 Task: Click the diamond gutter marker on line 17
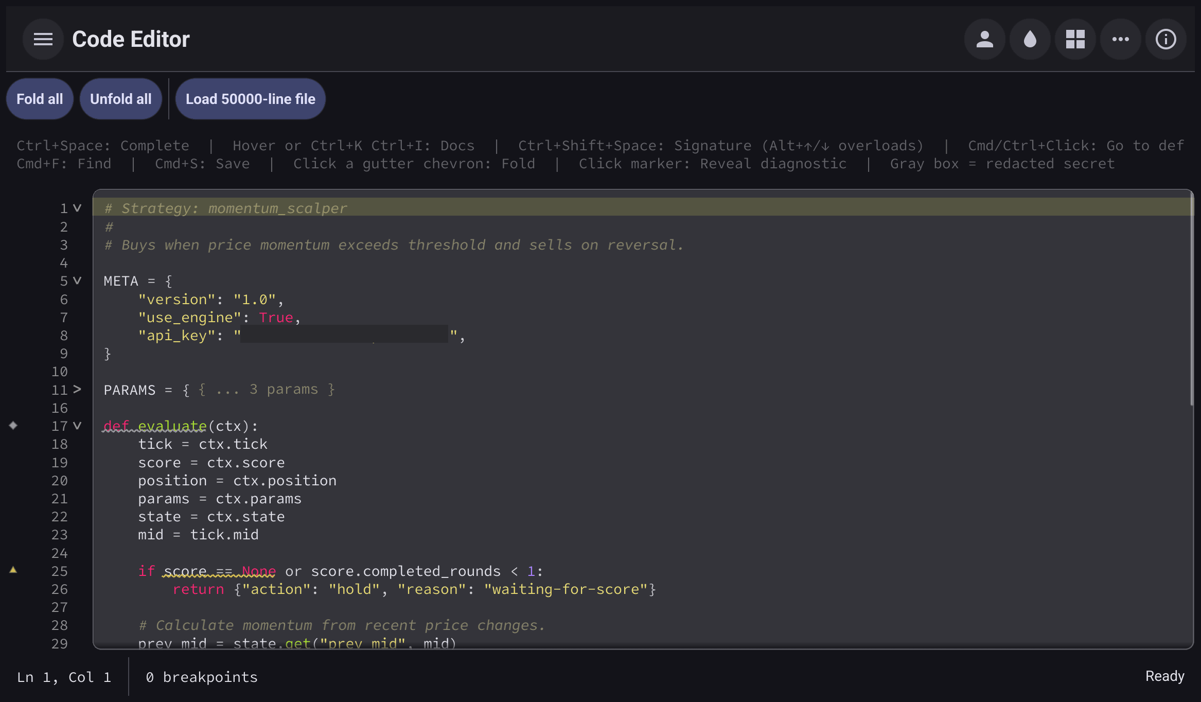coord(13,425)
